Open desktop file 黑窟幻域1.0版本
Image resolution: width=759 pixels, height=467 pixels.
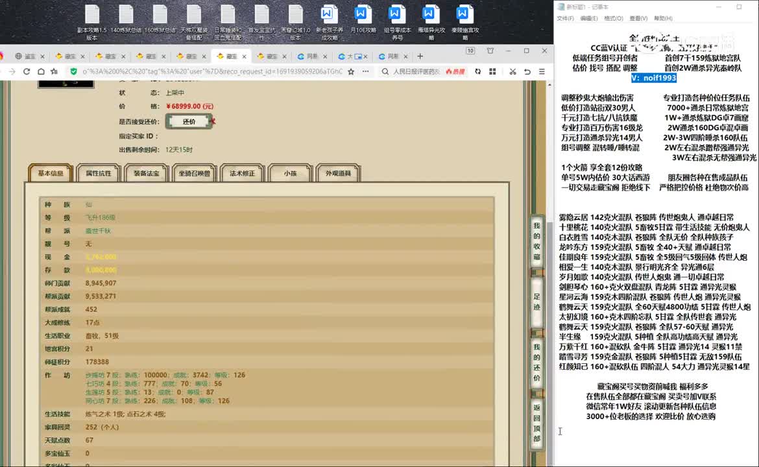(x=295, y=22)
